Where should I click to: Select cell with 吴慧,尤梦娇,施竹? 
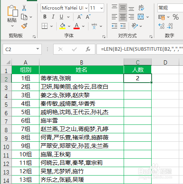coord(82,171)
